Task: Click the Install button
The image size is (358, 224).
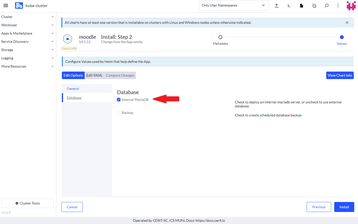Action: pyautogui.click(x=344, y=207)
